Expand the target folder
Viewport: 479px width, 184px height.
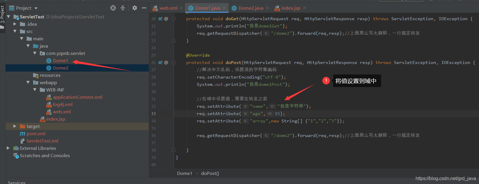(x=15, y=126)
